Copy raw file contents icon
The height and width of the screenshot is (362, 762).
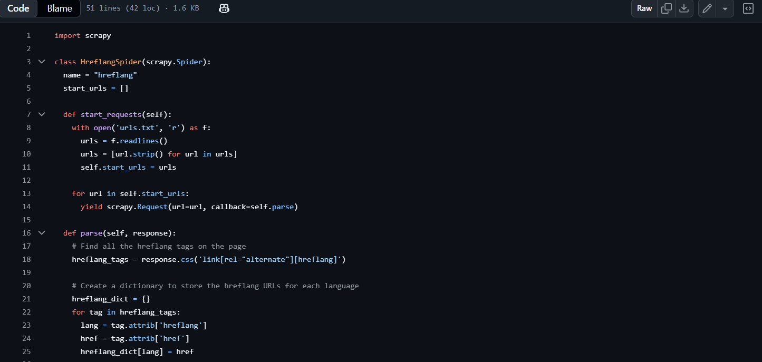(x=667, y=8)
